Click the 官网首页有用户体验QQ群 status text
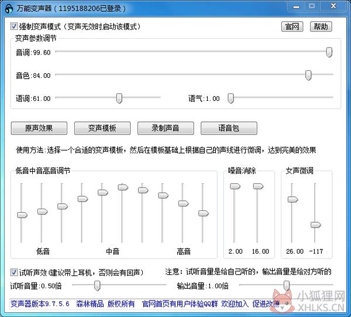 [x=180, y=304]
